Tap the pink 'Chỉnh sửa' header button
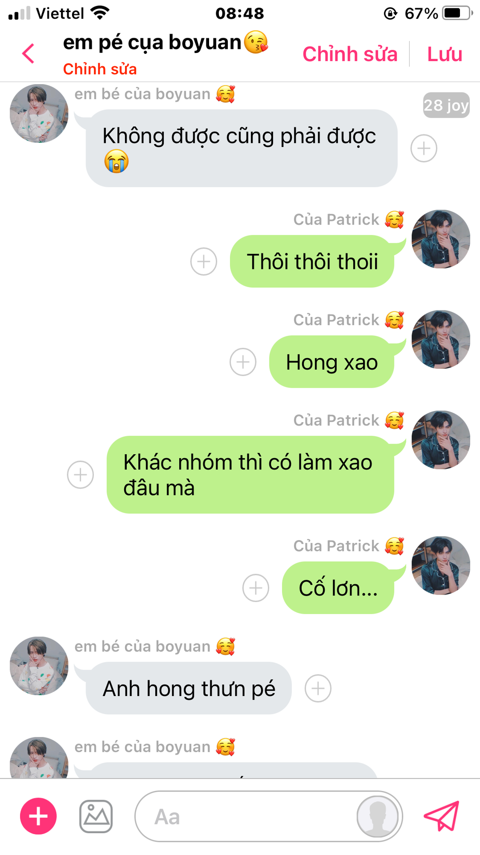Screen dimensions: 480x855 tap(350, 54)
